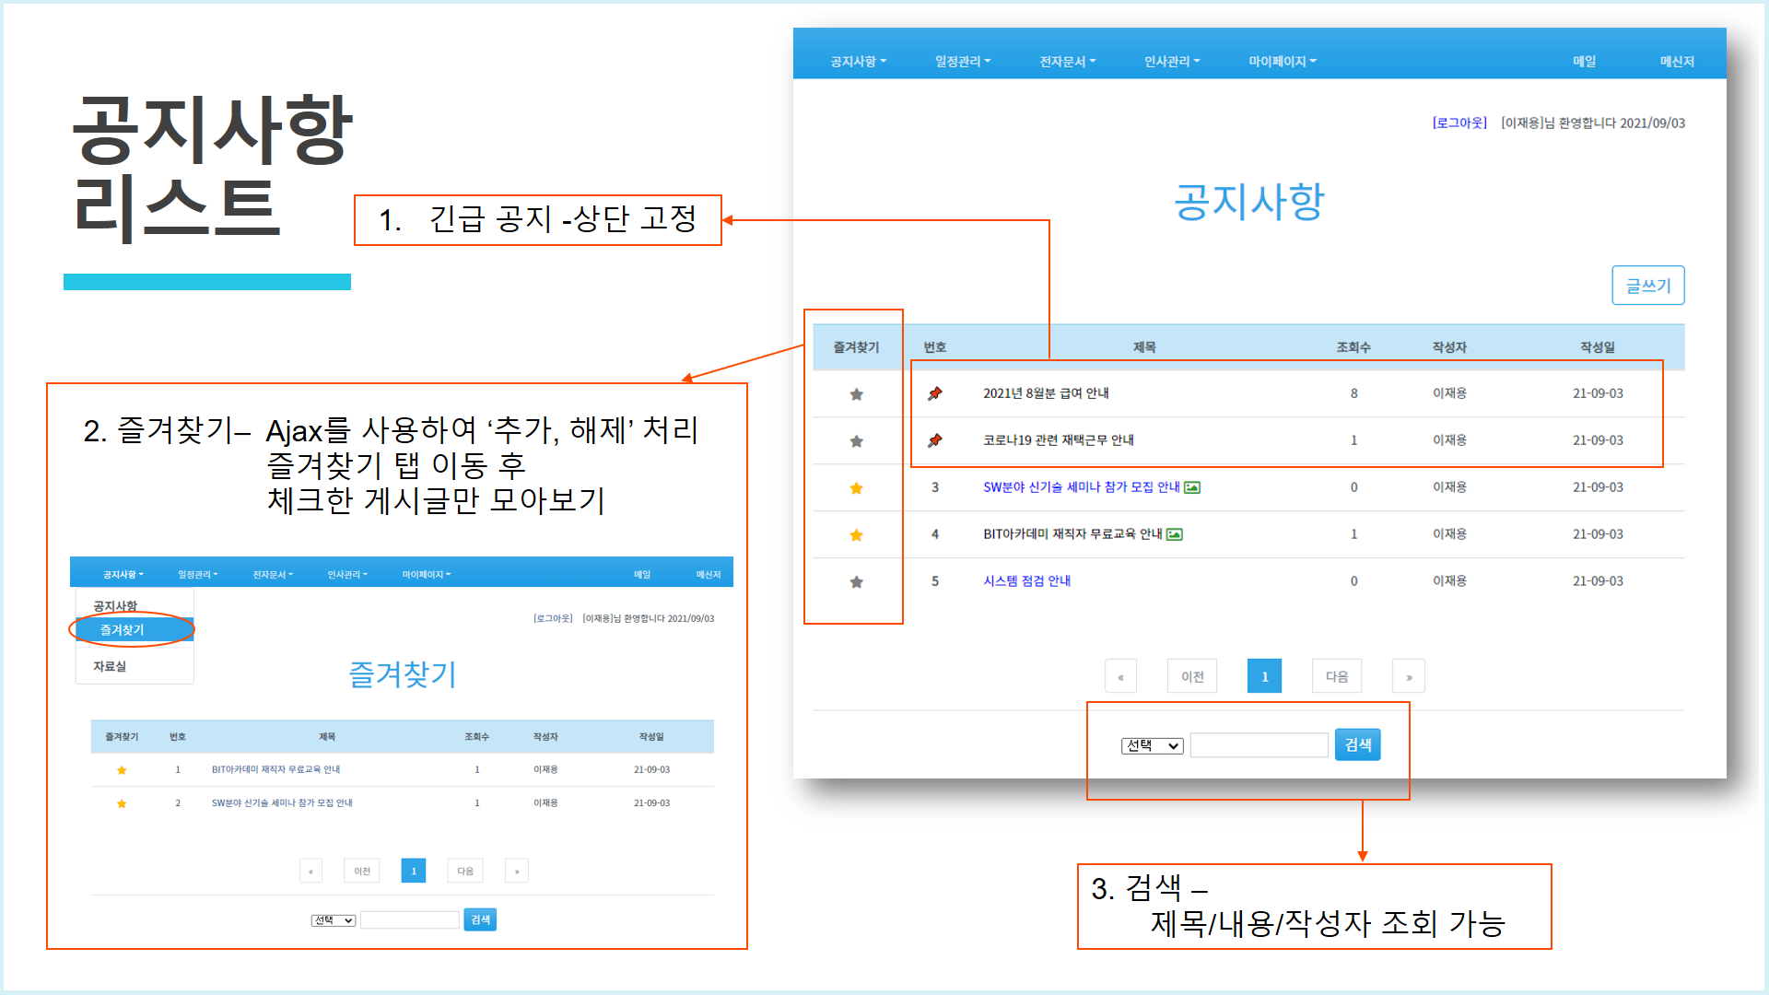This screenshot has height=995, width=1769.
Task: Click page 1 in 즐겨찾기 screenshot pagination
Action: (414, 871)
